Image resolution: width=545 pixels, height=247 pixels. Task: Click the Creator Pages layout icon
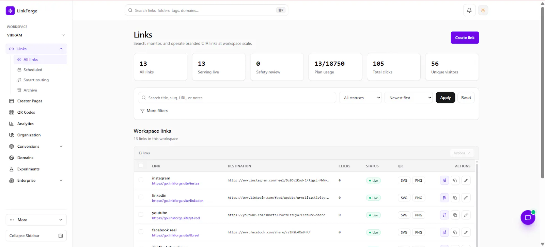pyautogui.click(x=12, y=101)
